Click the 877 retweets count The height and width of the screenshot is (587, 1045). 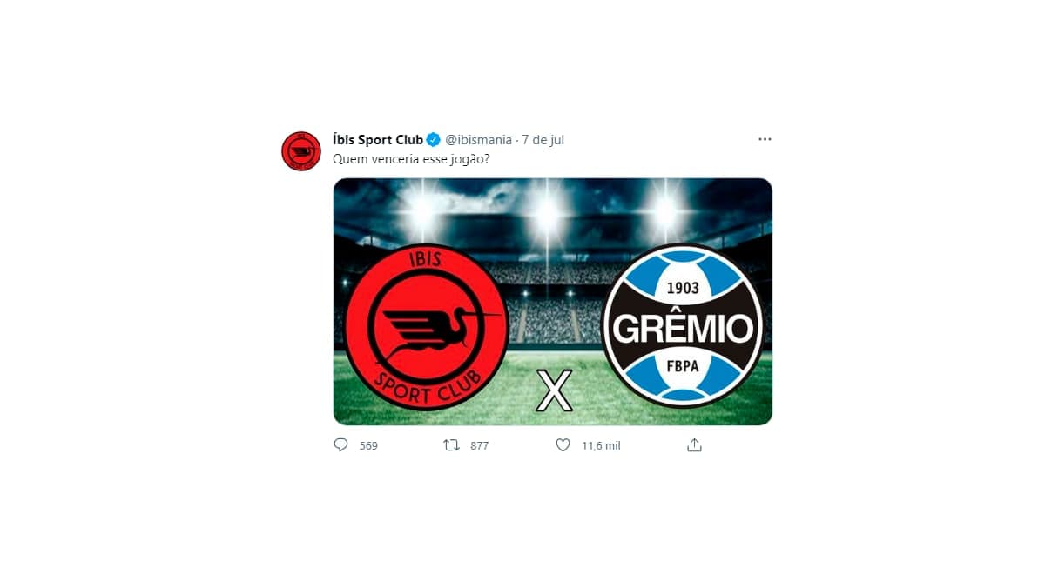pos(479,445)
